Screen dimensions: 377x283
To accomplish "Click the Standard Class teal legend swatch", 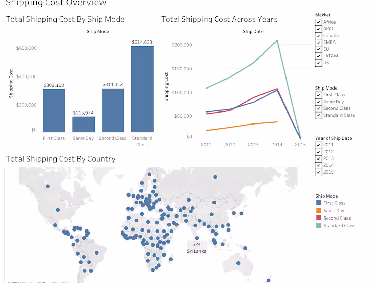I will tap(319, 225).
